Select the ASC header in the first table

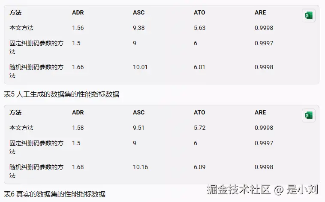tap(138, 13)
